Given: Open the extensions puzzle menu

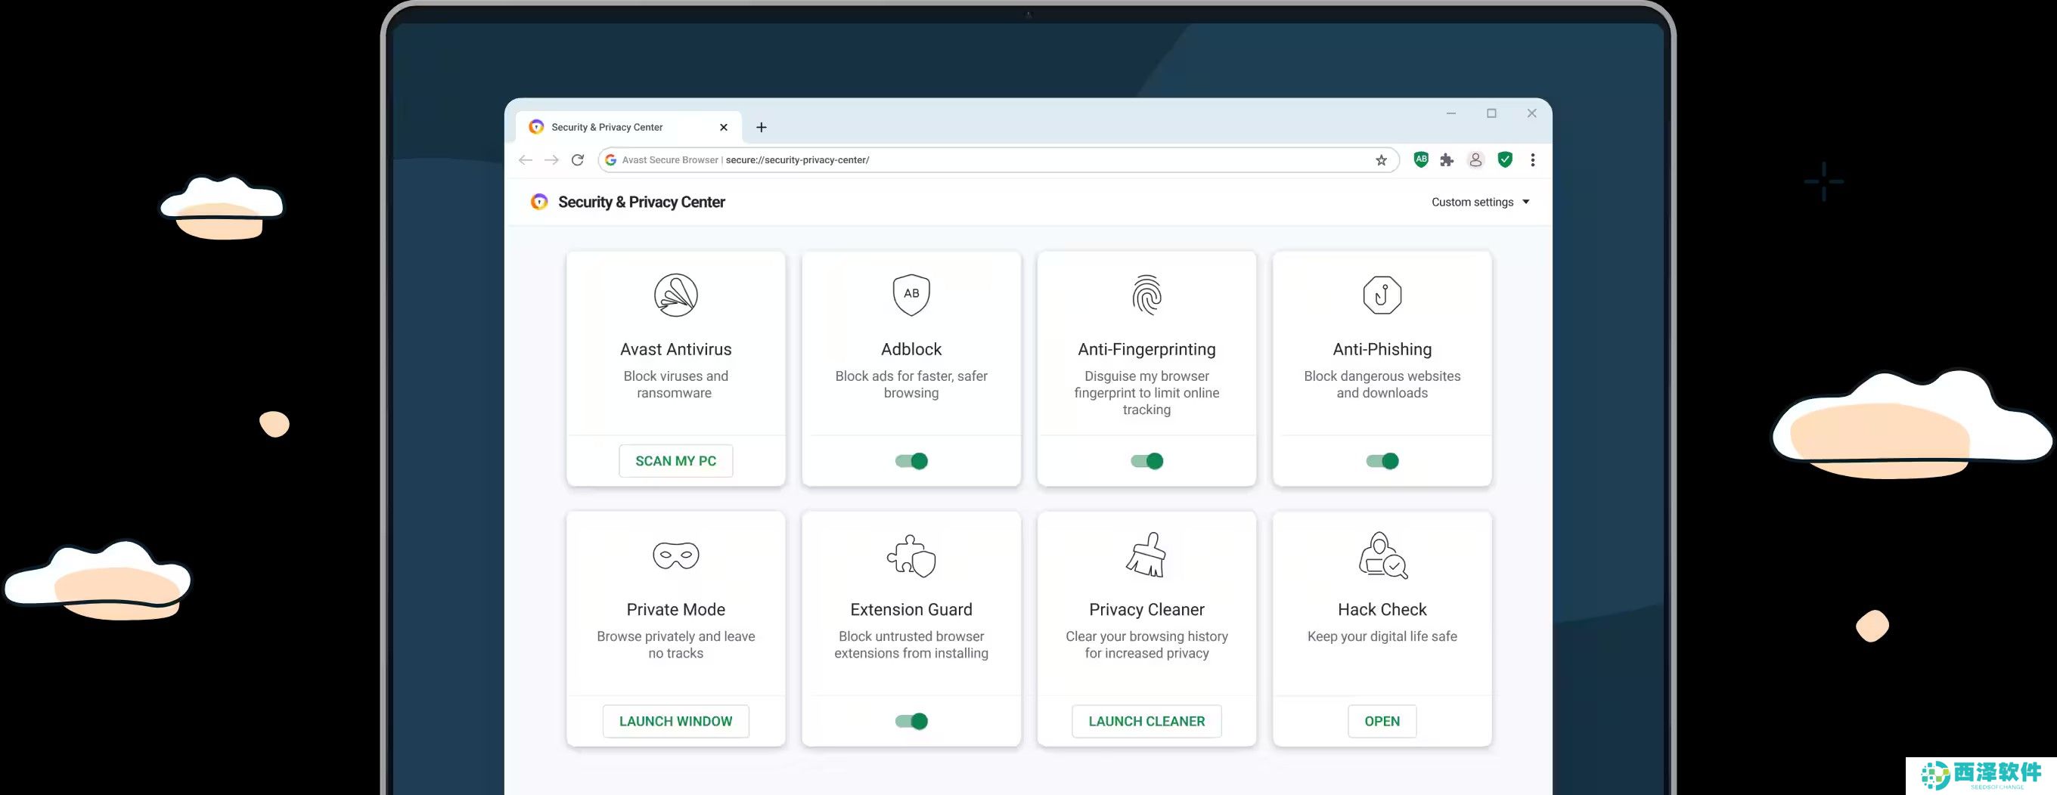Looking at the screenshot, I should (x=1447, y=160).
